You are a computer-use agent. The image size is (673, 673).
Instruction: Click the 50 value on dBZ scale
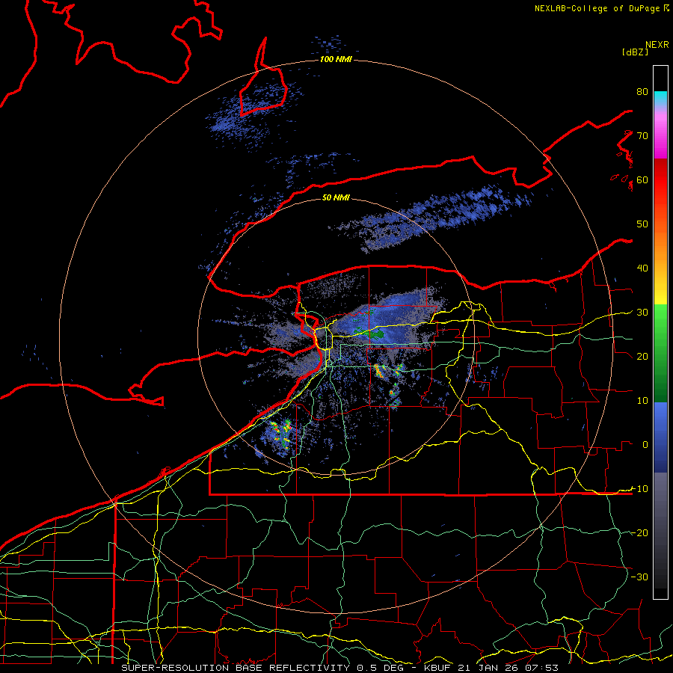[x=642, y=224]
